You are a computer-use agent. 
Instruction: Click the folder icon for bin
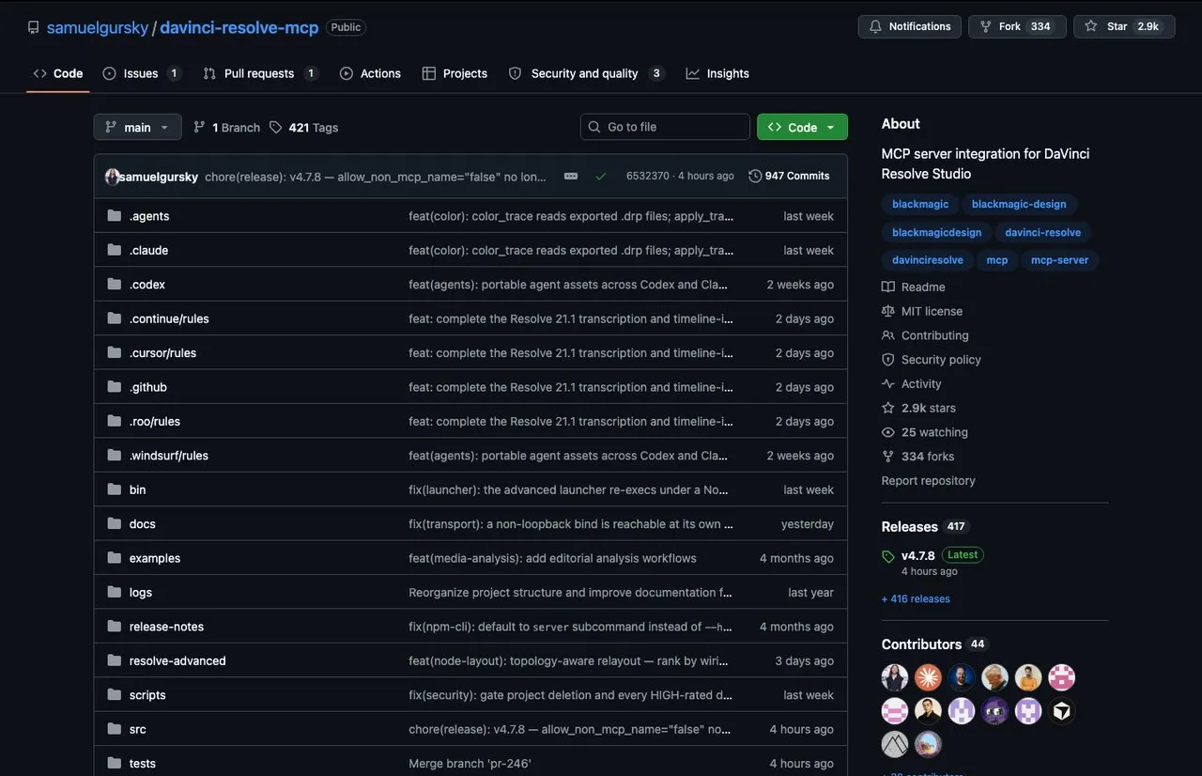pos(115,489)
